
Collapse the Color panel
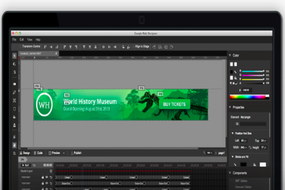230,55
